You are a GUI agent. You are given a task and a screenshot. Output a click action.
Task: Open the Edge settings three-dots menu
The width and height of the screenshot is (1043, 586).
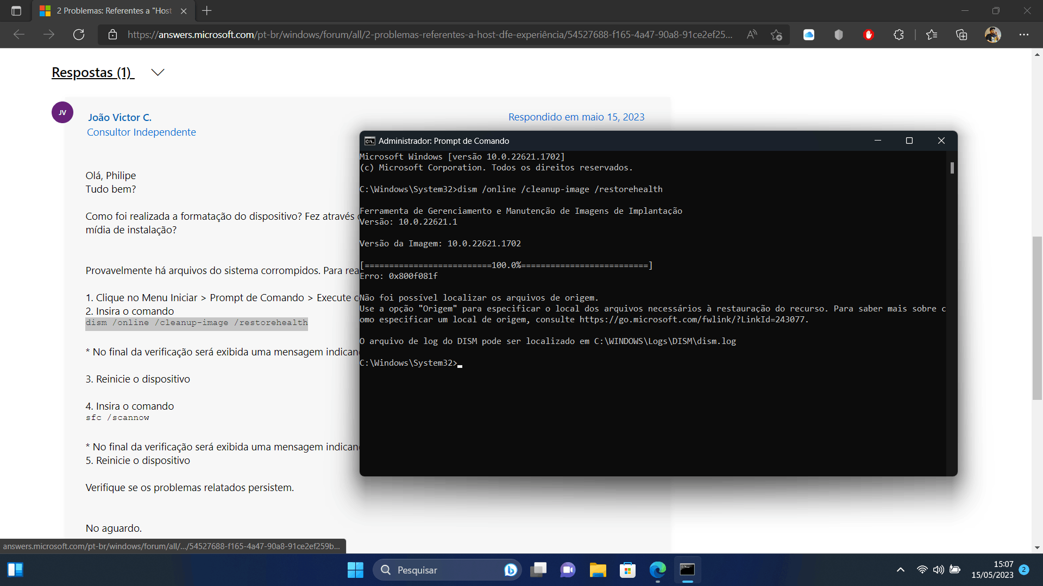pyautogui.click(x=1024, y=35)
